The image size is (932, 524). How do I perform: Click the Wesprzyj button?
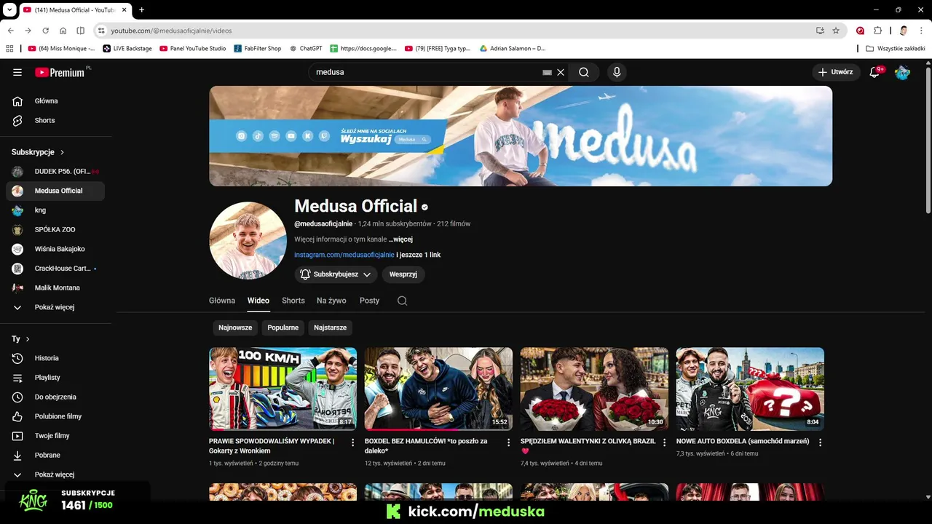pyautogui.click(x=403, y=274)
